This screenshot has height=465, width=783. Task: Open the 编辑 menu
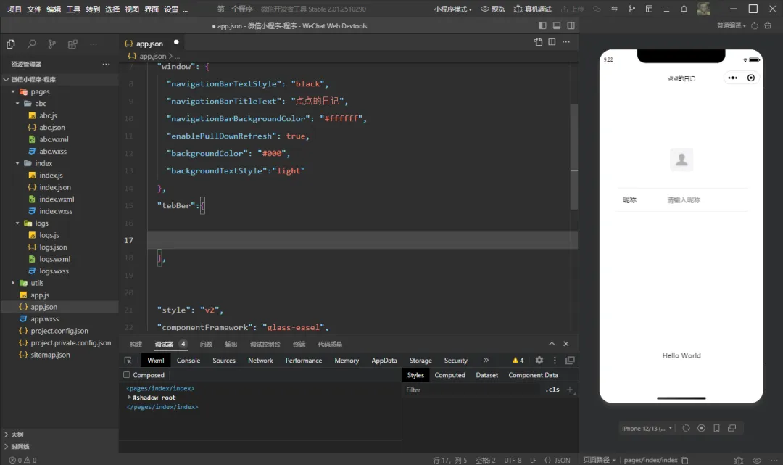pyautogui.click(x=54, y=9)
